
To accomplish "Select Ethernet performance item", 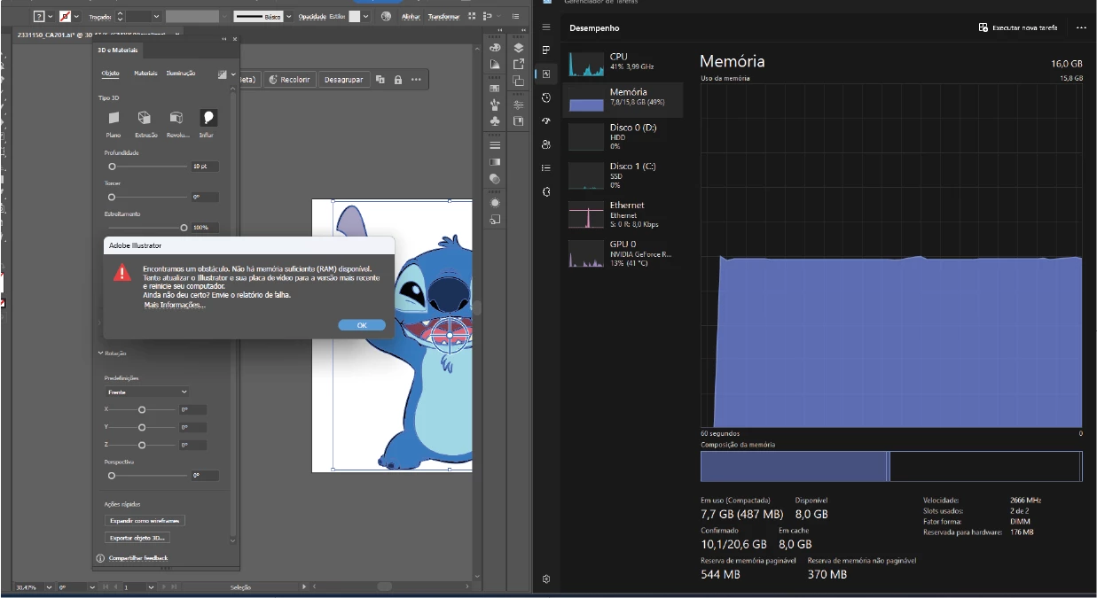I will (624, 214).
